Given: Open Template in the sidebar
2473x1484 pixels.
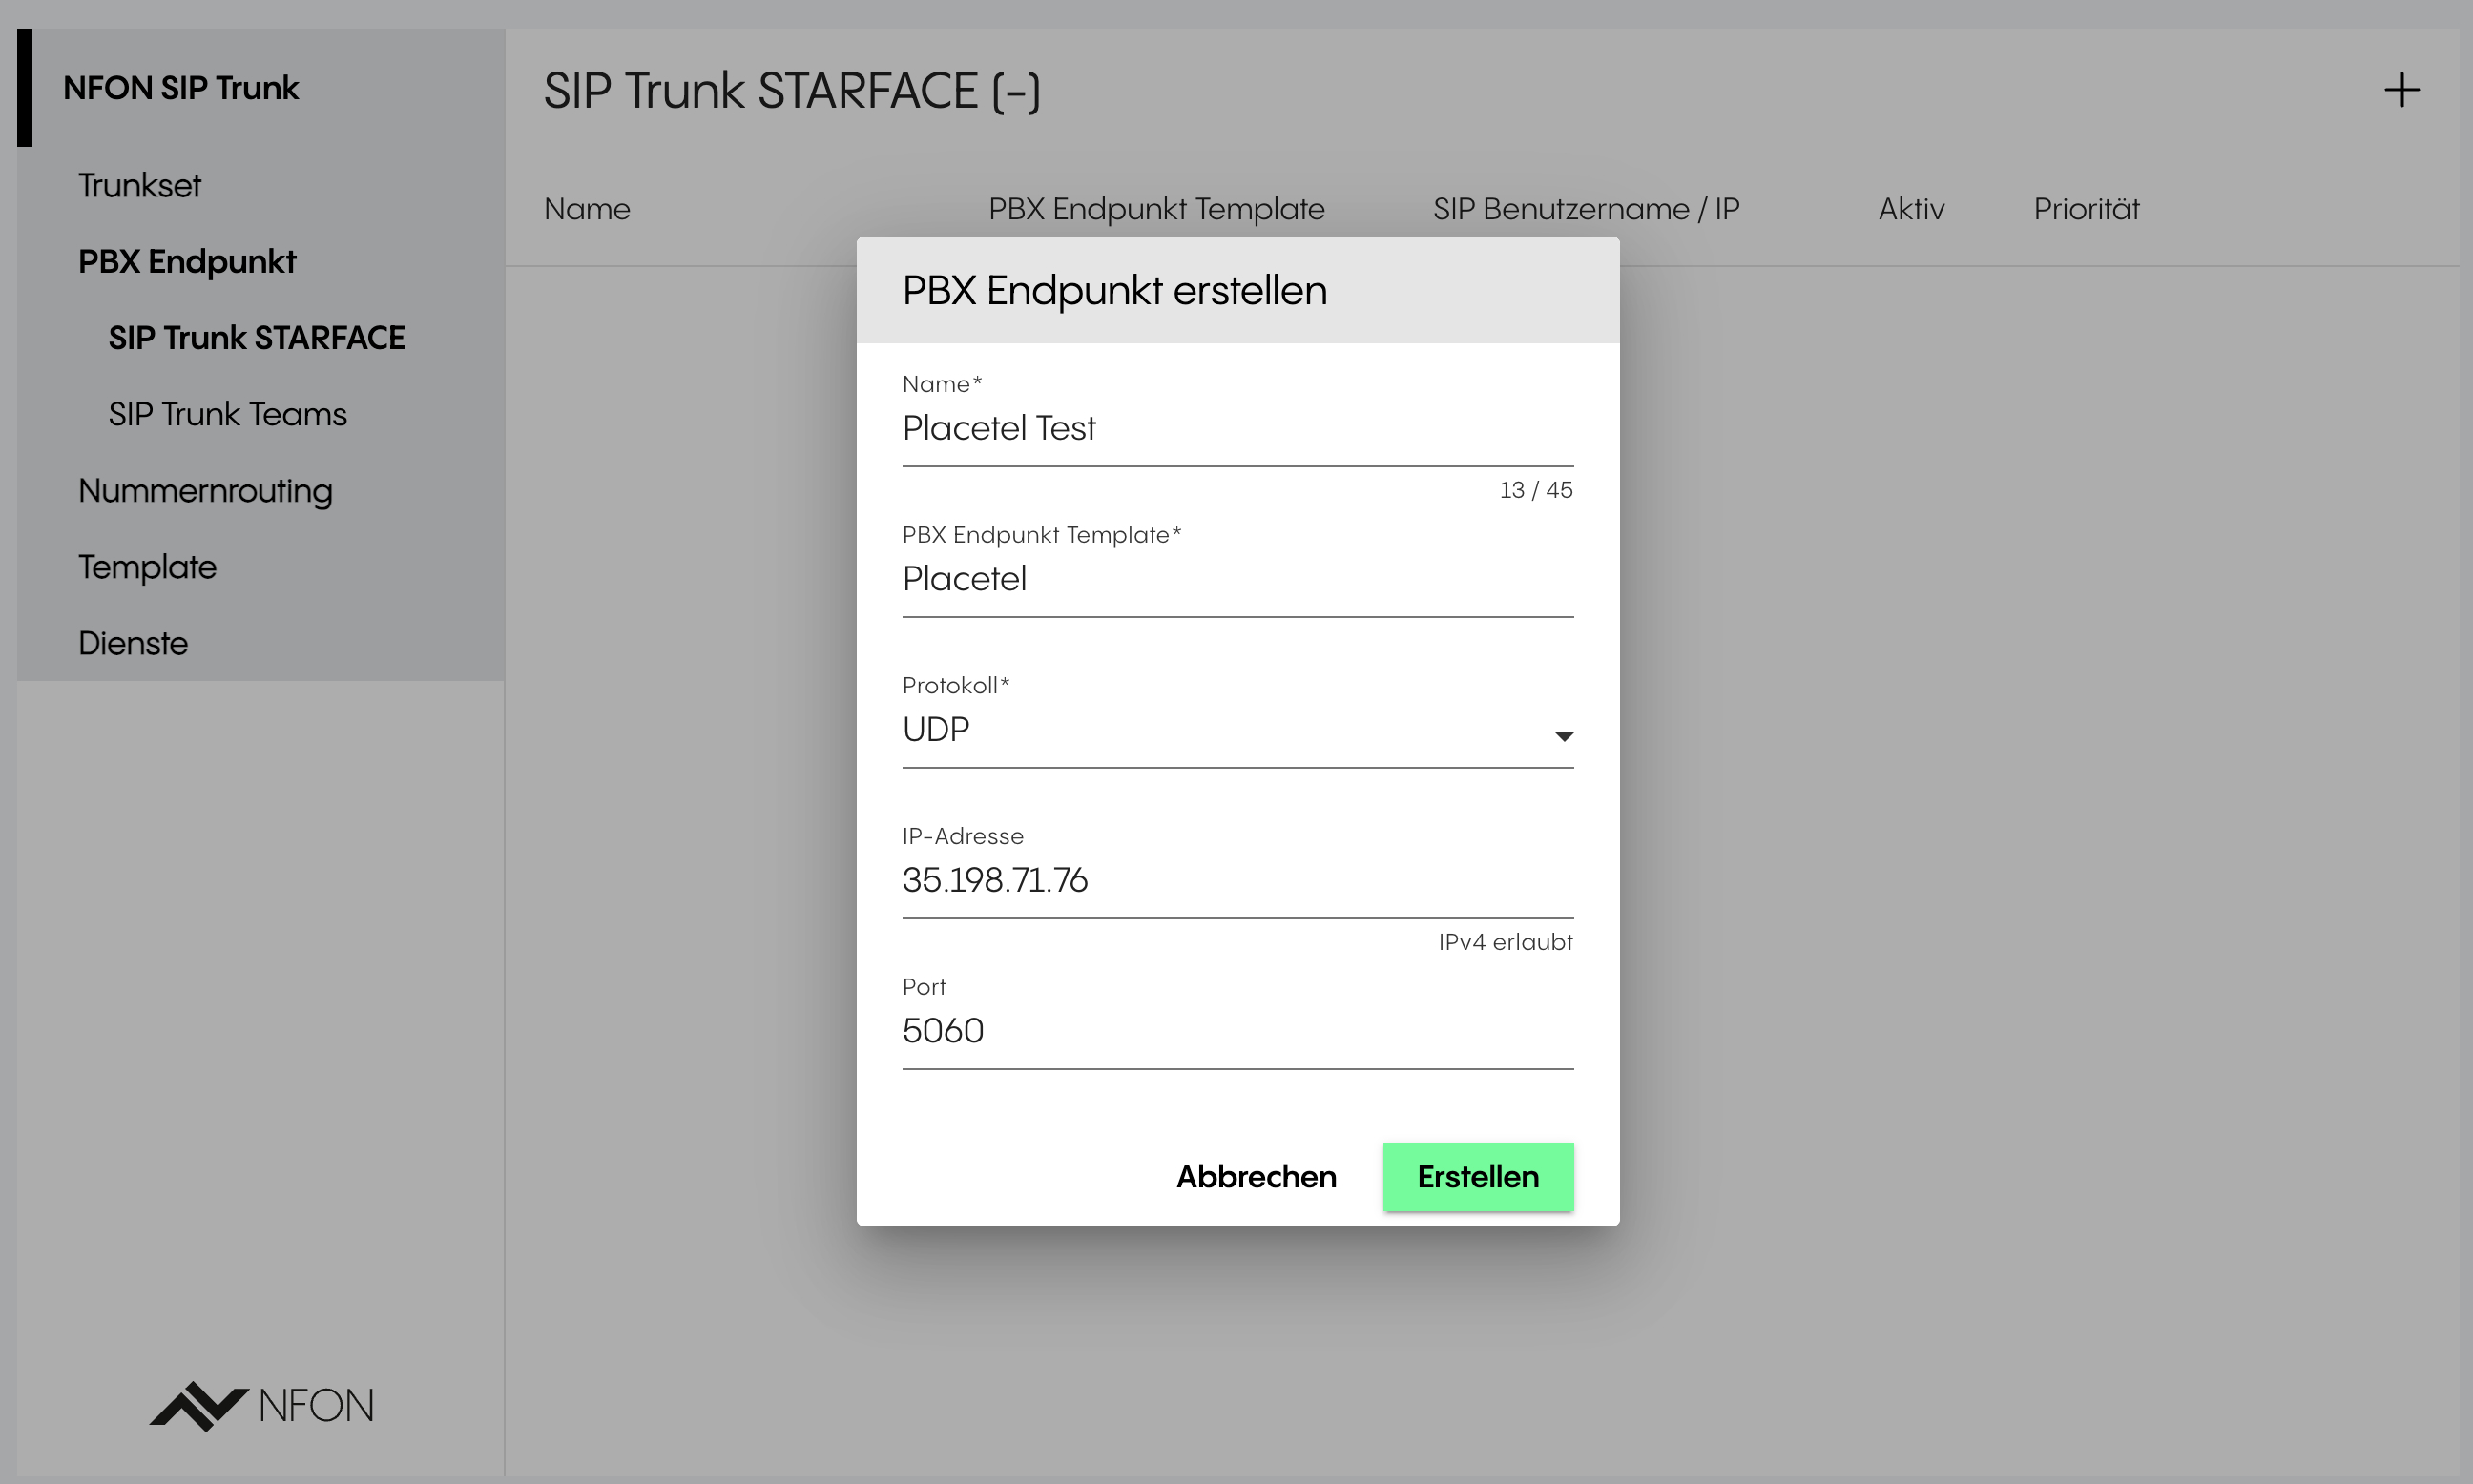Looking at the screenshot, I should pyautogui.click(x=147, y=567).
